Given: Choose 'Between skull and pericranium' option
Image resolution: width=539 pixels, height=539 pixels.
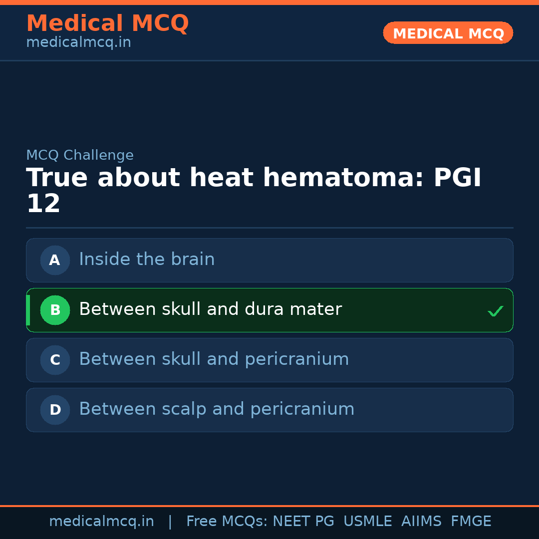Looking at the screenshot, I should click(x=214, y=359).
